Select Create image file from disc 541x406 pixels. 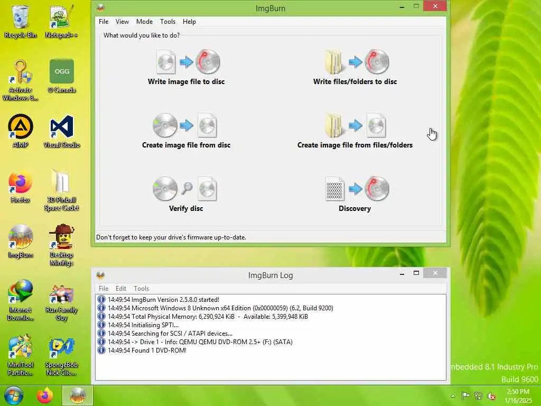tap(185, 125)
